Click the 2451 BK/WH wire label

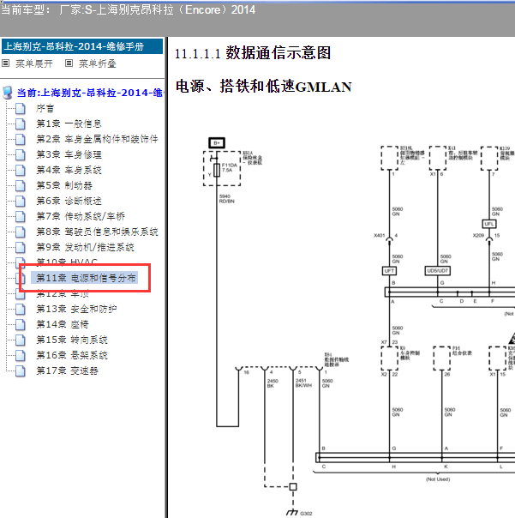303,382
